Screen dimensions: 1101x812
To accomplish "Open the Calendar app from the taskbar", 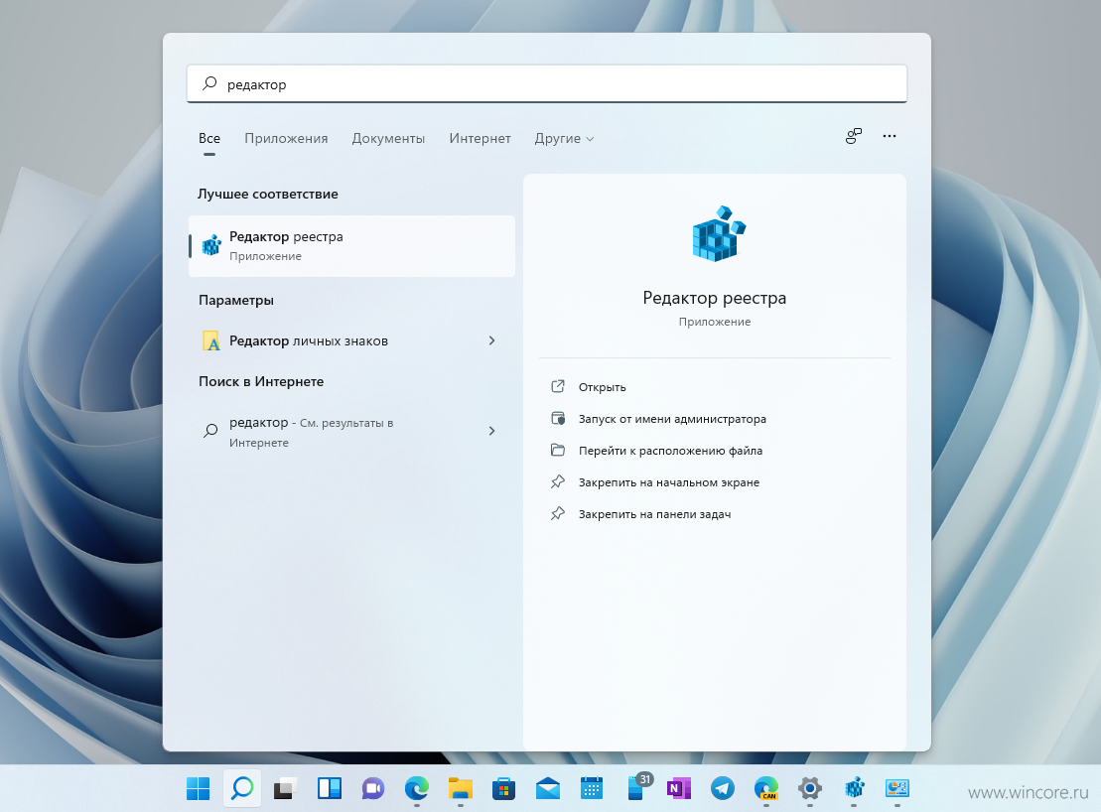I will 592,788.
